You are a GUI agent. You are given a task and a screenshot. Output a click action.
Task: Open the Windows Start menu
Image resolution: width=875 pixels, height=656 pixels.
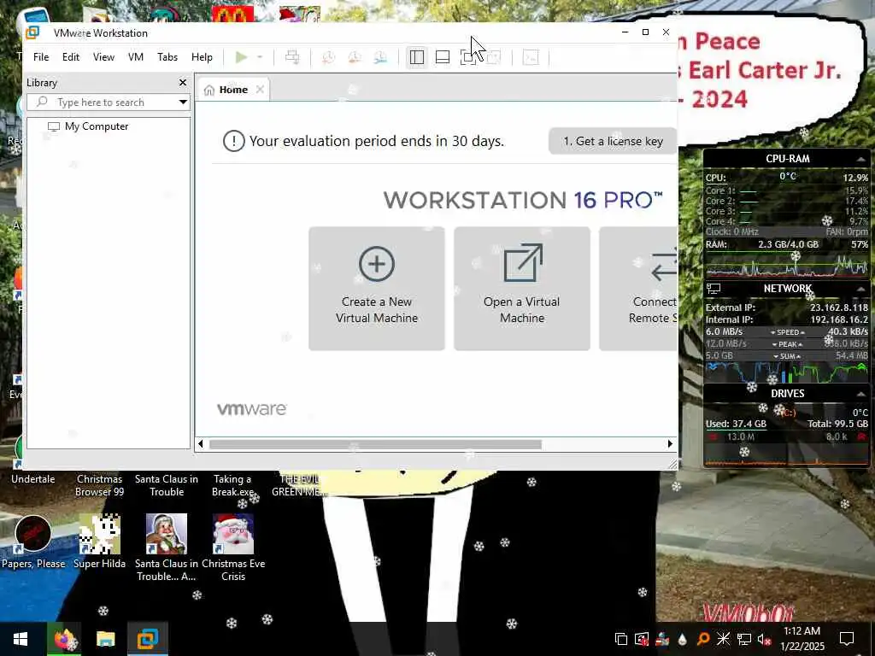(21, 639)
